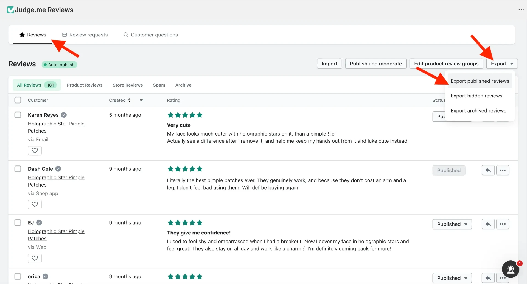Viewport: 527px width, 284px height.
Task: Like Dash Cole's review with heart icon
Action: point(35,205)
